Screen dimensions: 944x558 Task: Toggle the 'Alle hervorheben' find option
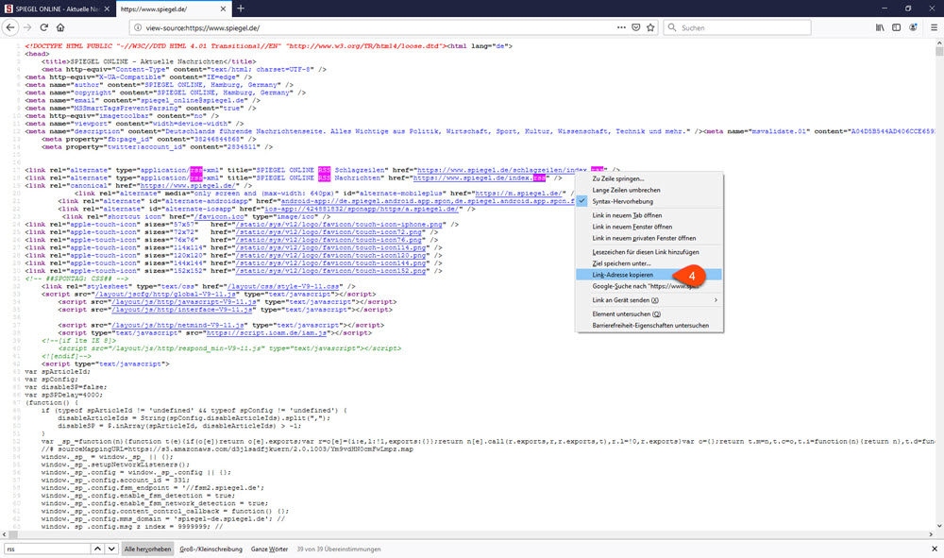click(147, 549)
